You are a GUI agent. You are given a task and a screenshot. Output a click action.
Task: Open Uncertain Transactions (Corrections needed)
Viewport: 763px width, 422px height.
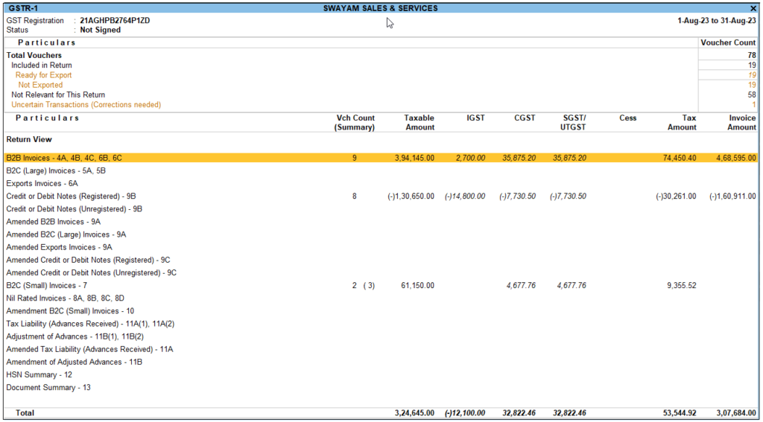[x=86, y=104]
